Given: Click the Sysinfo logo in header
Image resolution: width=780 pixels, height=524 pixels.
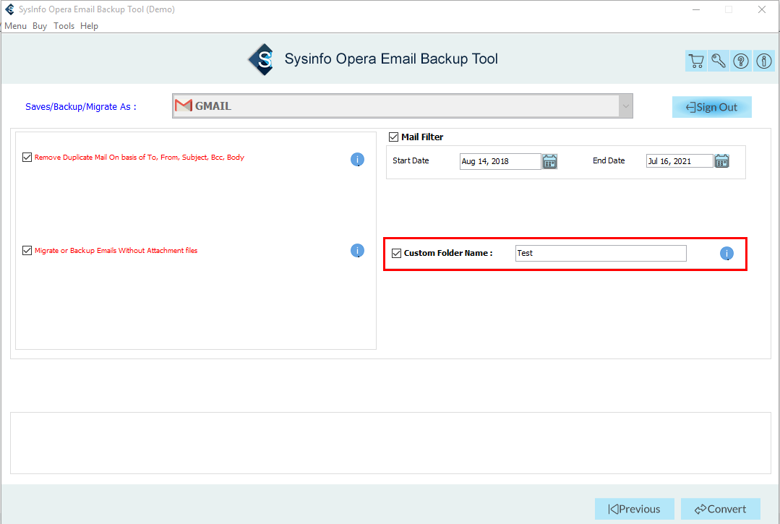Looking at the screenshot, I should [x=262, y=60].
